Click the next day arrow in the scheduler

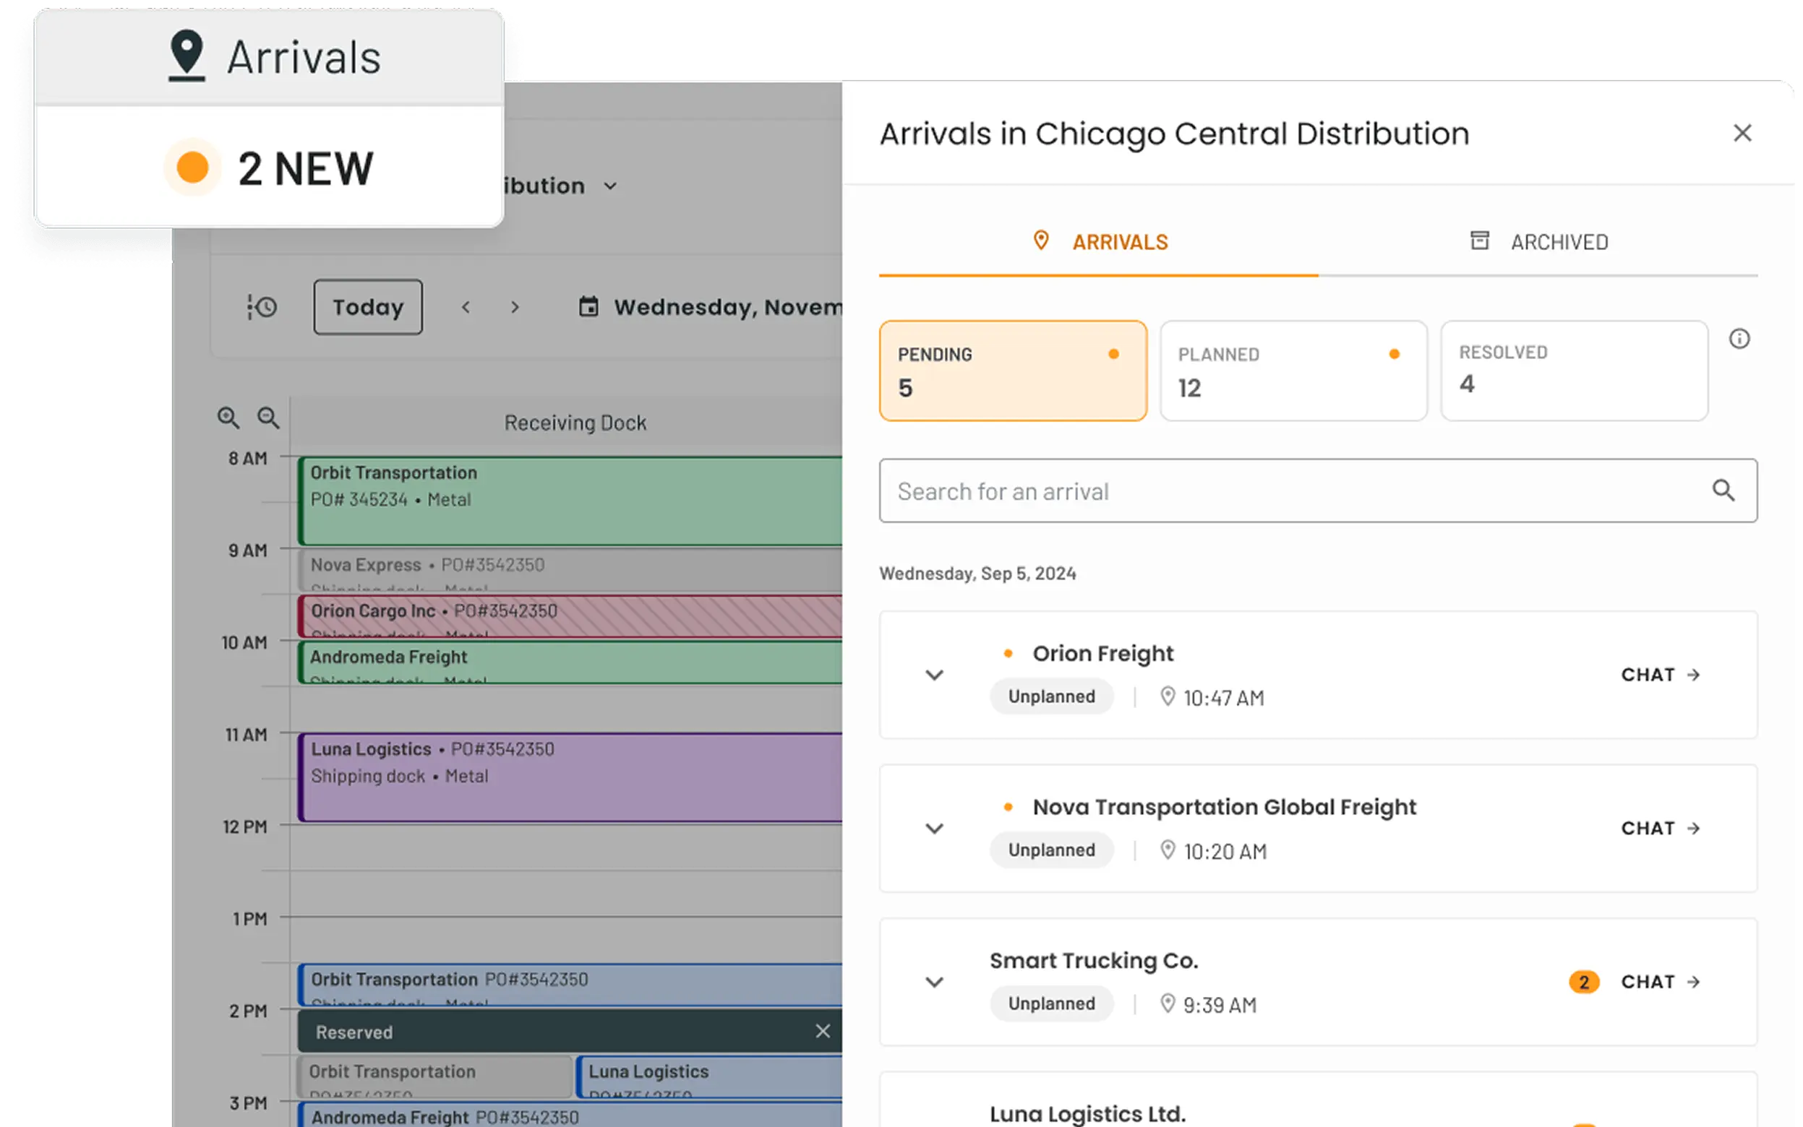[x=515, y=307]
